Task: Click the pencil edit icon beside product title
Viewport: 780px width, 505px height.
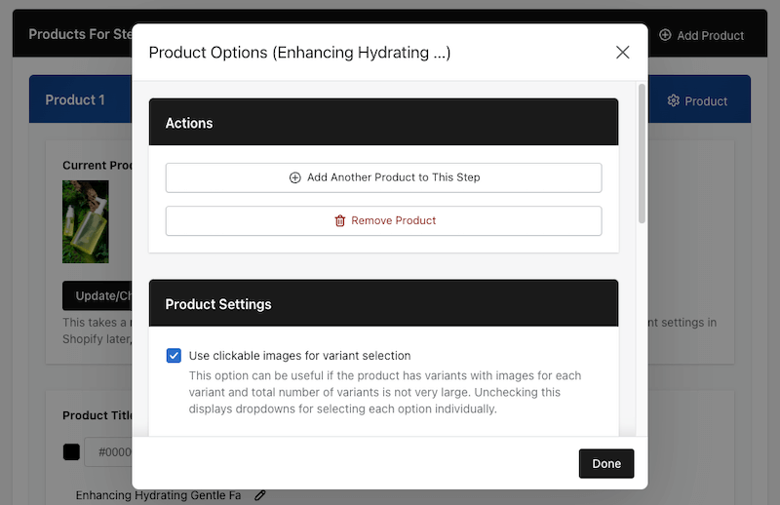Action: (x=260, y=495)
